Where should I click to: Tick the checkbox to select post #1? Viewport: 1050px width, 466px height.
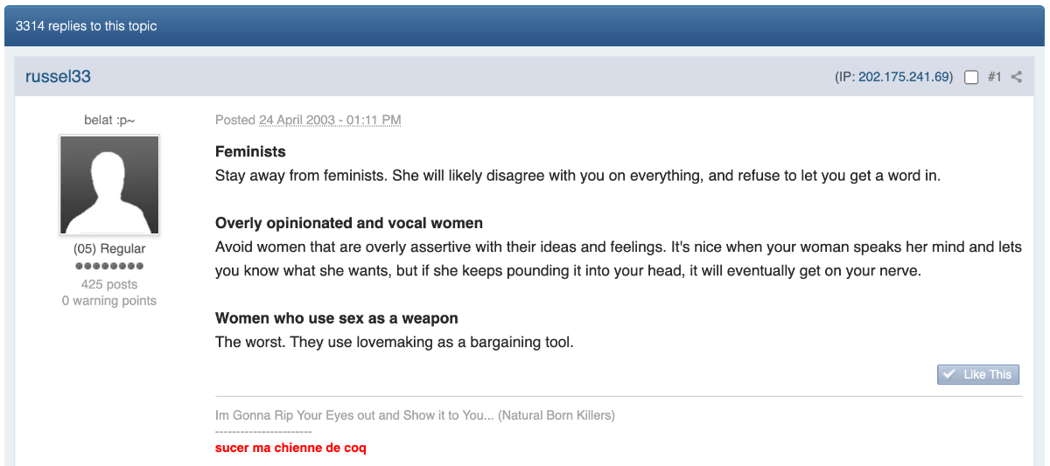pyautogui.click(x=971, y=77)
